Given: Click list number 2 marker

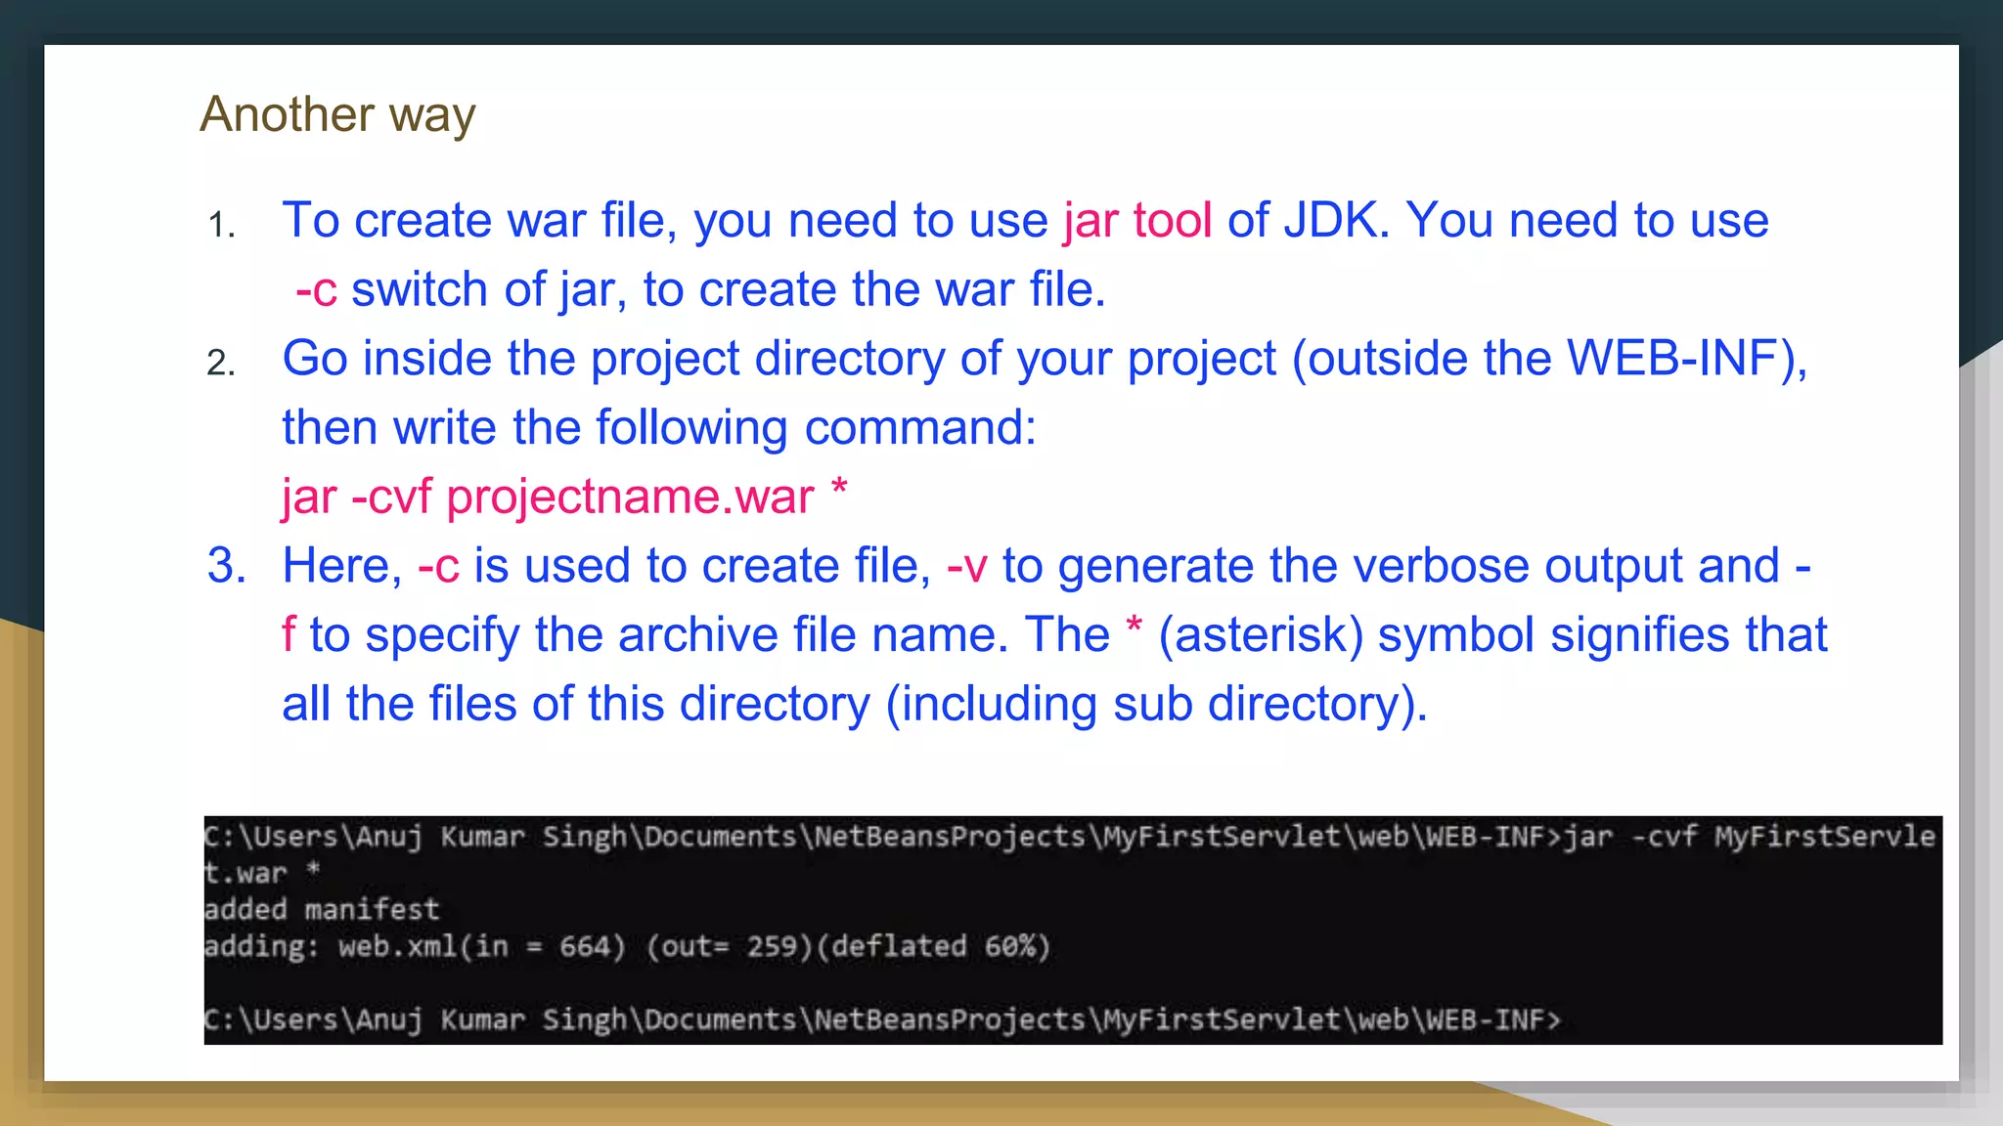Looking at the screenshot, I should point(221,364).
